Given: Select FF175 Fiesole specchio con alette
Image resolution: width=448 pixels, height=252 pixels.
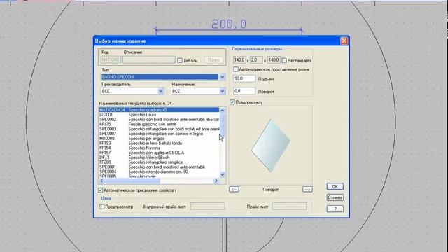Looking at the screenshot, I should 159,125.
